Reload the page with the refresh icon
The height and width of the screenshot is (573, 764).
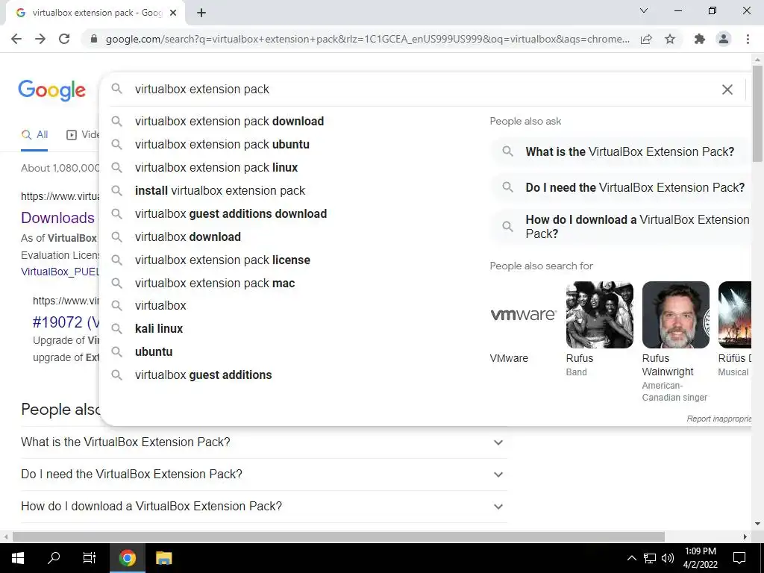click(64, 39)
